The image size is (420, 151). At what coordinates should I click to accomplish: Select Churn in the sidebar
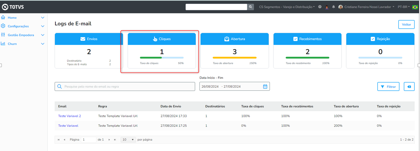(x=12, y=44)
